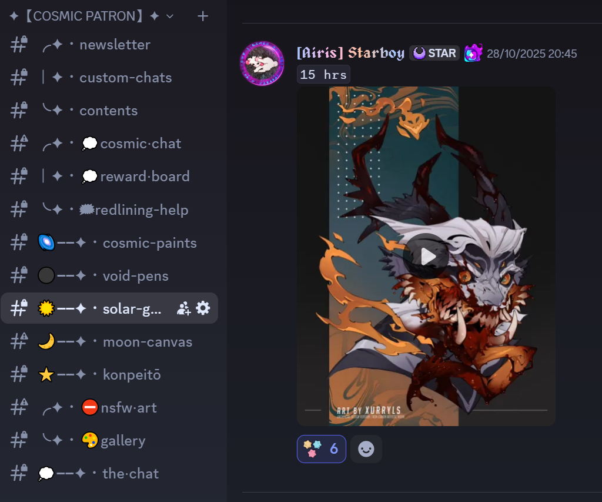Click the message timestamp 28/10/2025 20:45
Image resolution: width=602 pixels, height=502 pixels.
pyautogui.click(x=531, y=54)
